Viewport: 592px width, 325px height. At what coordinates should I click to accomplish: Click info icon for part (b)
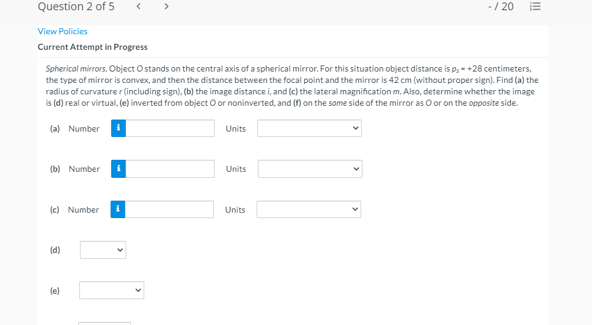(118, 169)
